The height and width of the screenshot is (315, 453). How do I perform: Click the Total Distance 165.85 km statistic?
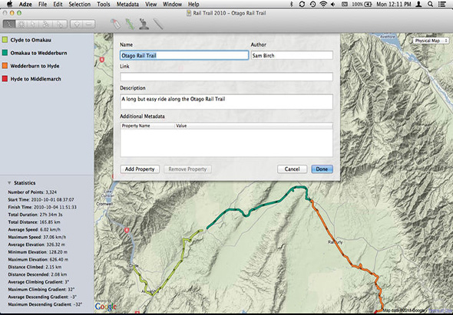click(x=35, y=222)
